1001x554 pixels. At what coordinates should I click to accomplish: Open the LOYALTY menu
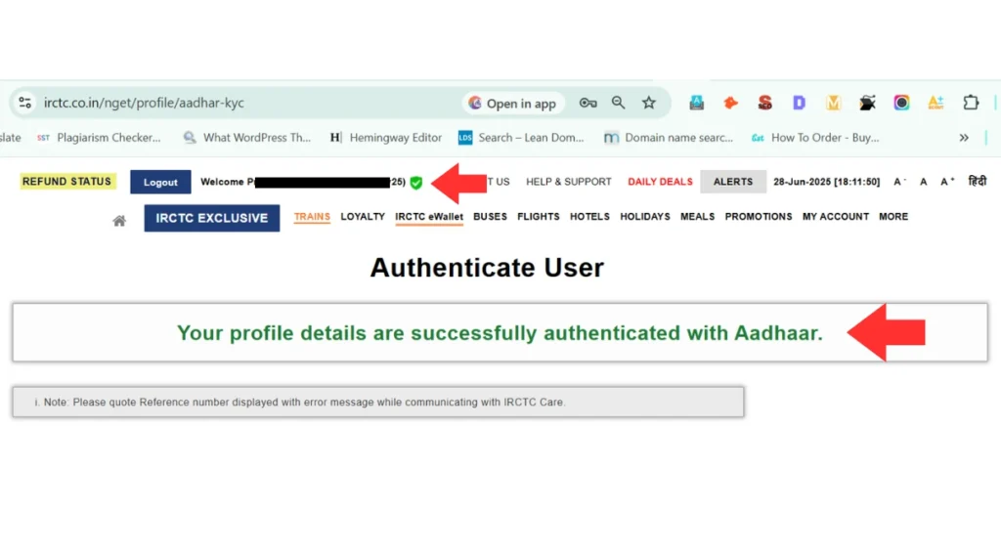[363, 217]
